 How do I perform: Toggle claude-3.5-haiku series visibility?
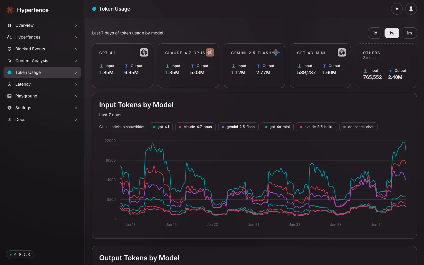point(317,127)
